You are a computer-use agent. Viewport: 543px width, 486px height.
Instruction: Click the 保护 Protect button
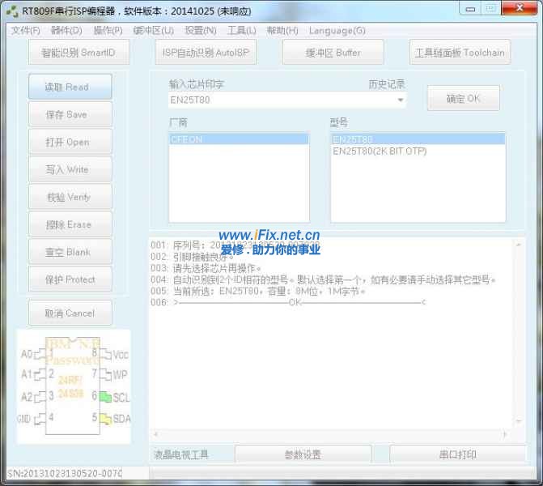pyautogui.click(x=70, y=279)
